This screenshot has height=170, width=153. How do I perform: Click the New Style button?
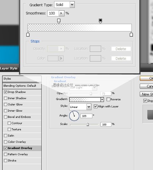coord(146,94)
